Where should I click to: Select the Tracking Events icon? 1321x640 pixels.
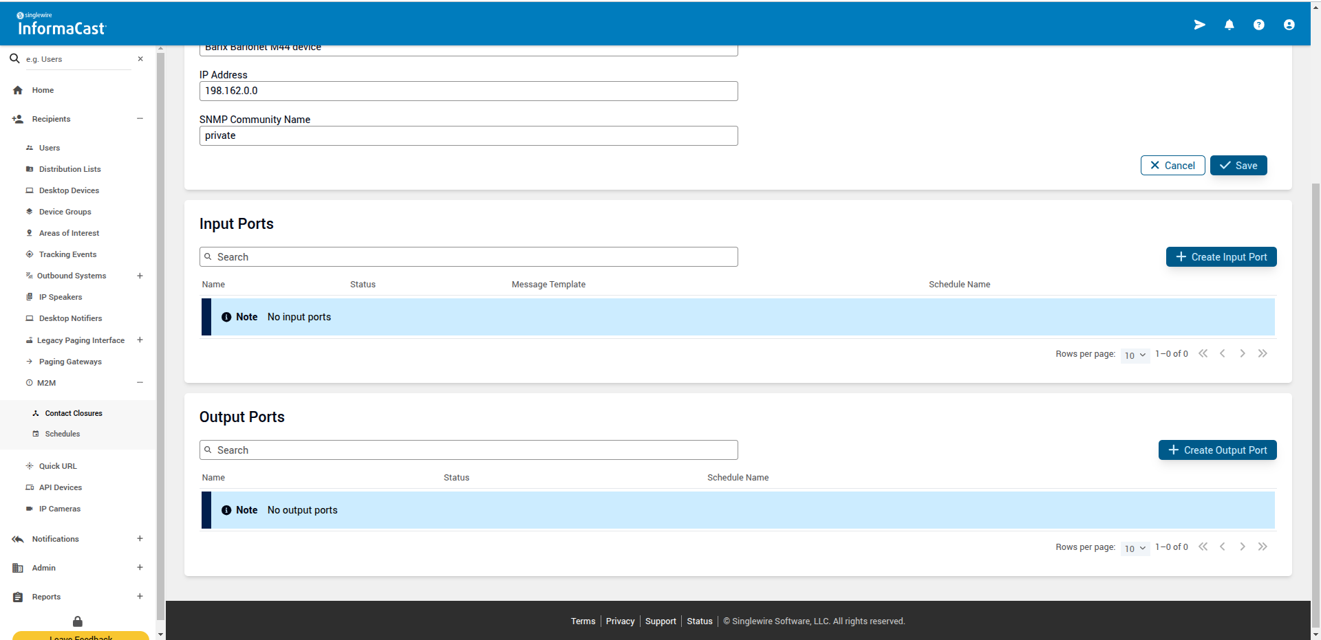click(29, 254)
